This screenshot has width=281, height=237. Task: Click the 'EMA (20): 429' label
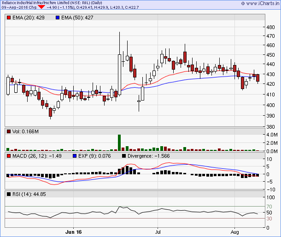coord(28,18)
